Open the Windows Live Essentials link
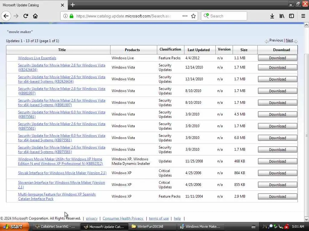309x231 pixels. pyautogui.click(x=37, y=58)
